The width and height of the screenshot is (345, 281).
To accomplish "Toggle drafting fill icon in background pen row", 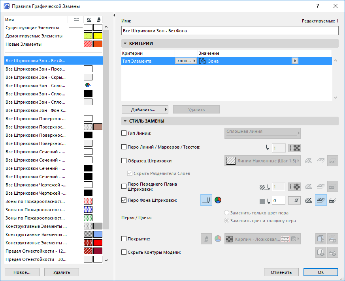I will (x=309, y=200).
